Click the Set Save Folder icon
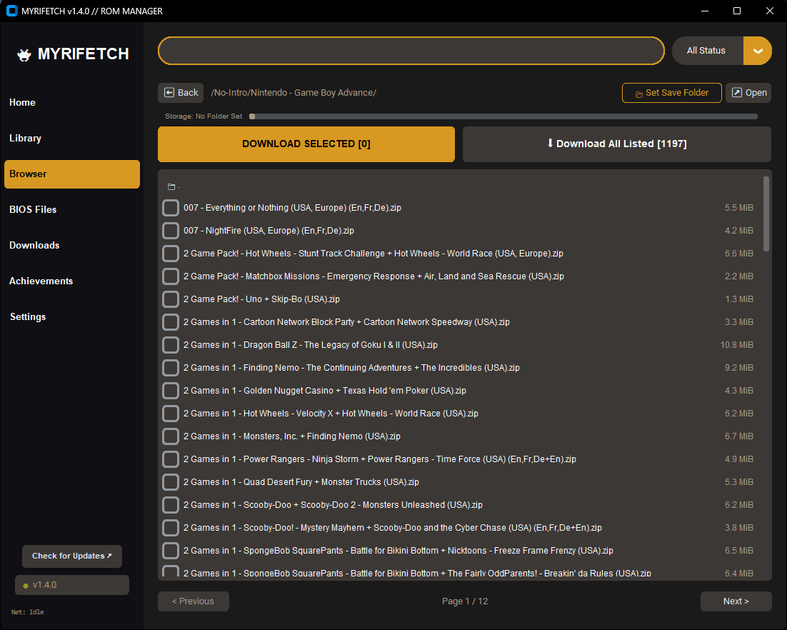Screen dimensions: 787x630 tap(639, 94)
